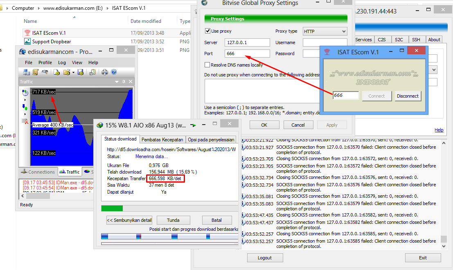
Task: Click the green arrow icon in IDM title
Action: coord(193,125)
